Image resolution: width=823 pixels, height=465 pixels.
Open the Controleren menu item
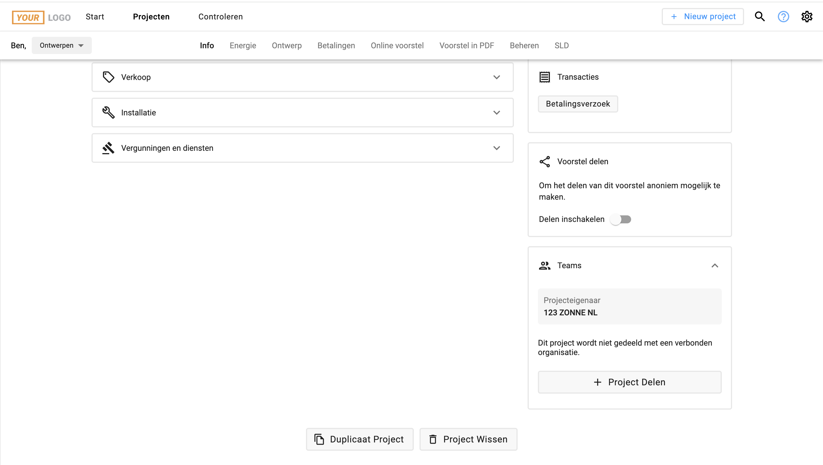pos(220,17)
